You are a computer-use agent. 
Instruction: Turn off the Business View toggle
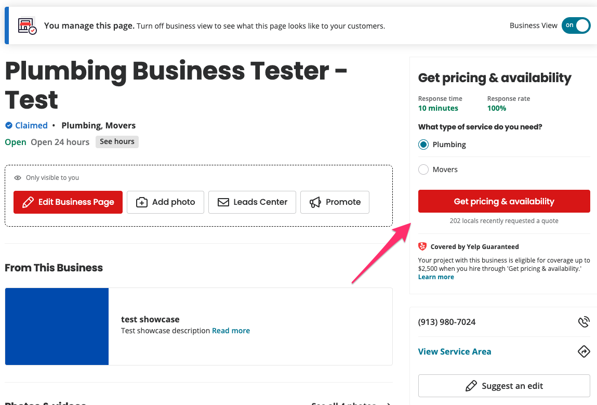pos(576,25)
